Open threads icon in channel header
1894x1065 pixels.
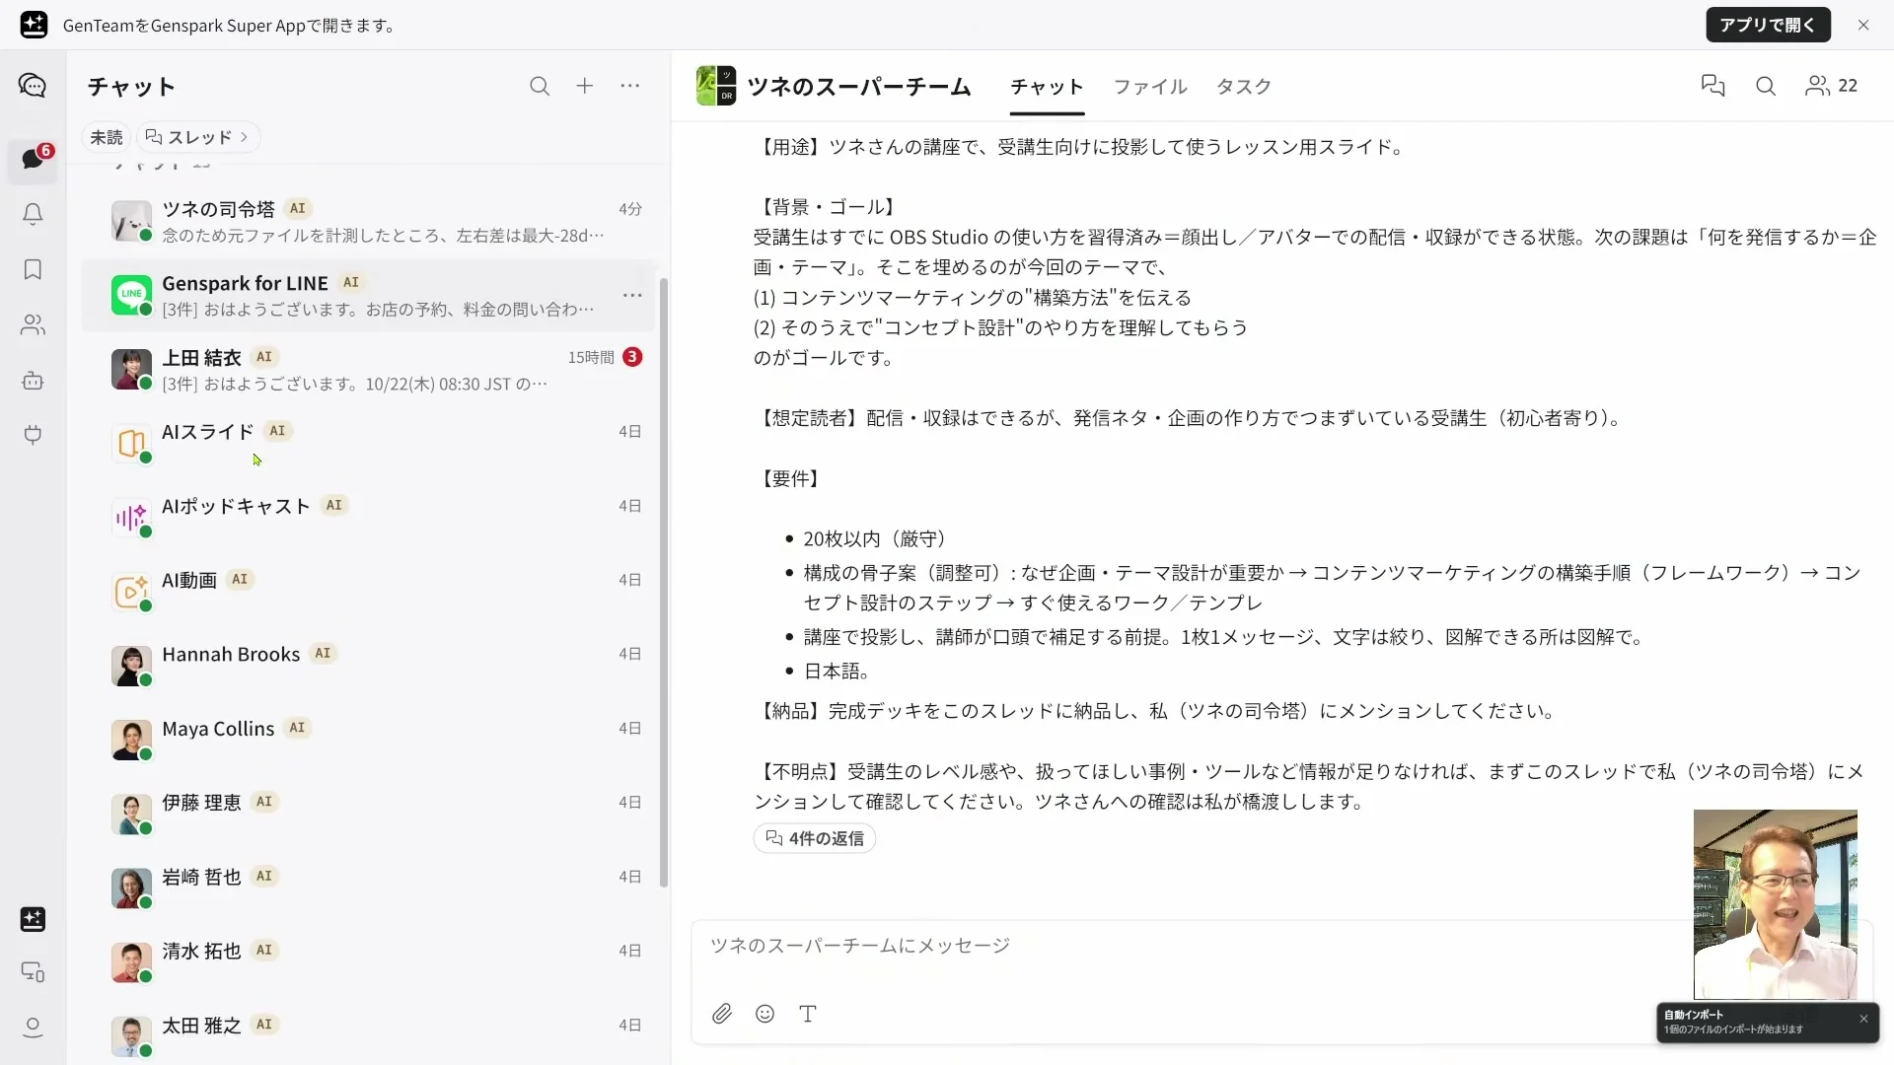pos(1713,86)
